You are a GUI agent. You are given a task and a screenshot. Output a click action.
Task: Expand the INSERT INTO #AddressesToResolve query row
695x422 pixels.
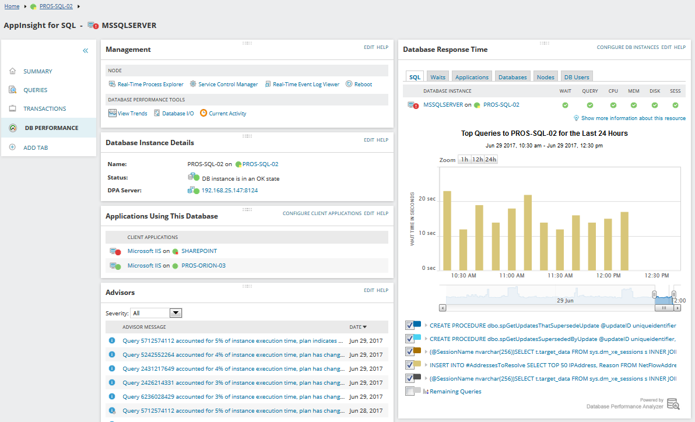pyautogui.click(x=426, y=365)
